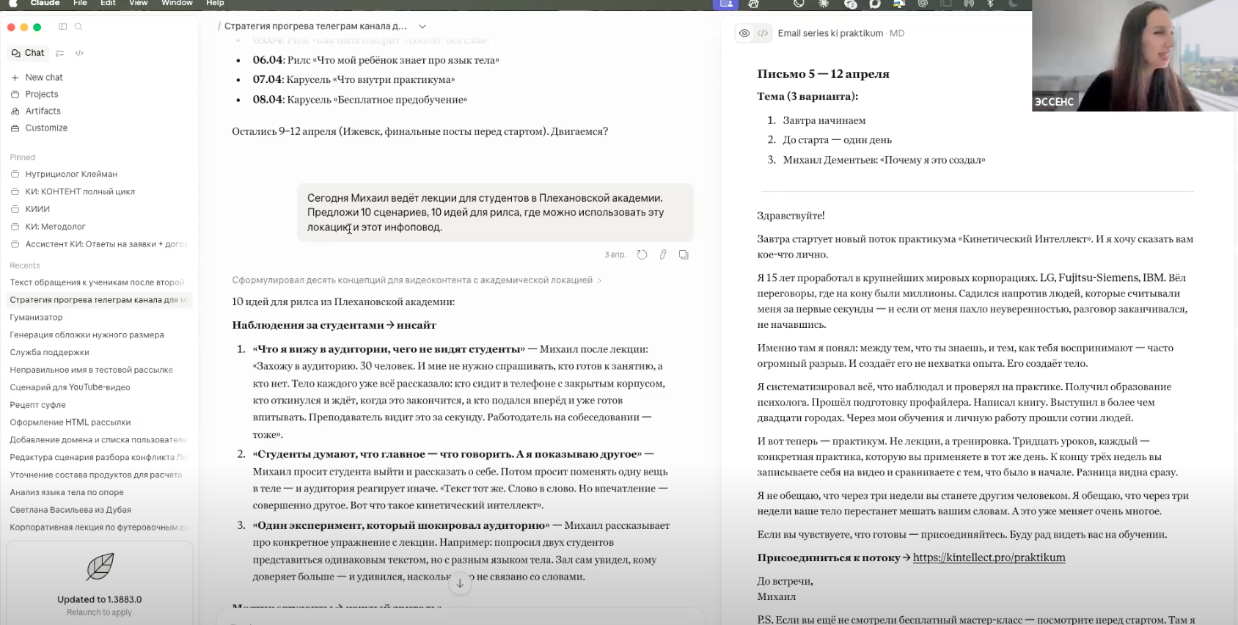Edit the user message with the pencil icon
1238x625 pixels.
663,255
